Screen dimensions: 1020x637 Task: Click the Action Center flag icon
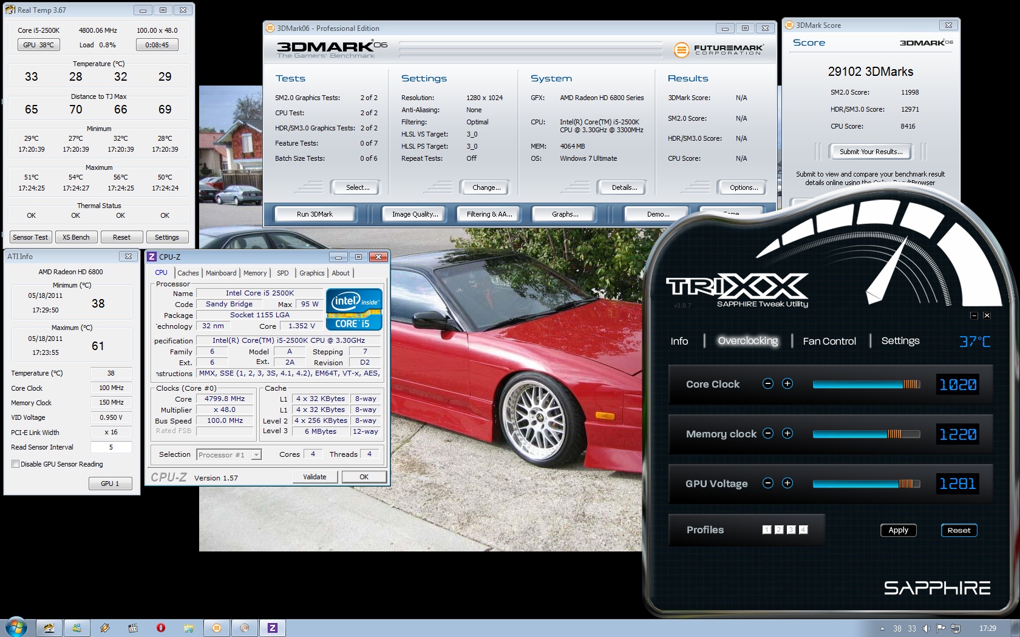click(941, 629)
